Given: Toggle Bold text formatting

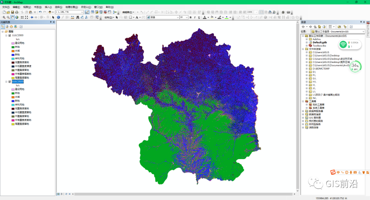Looking at the screenshot, I should (x=191, y=17).
